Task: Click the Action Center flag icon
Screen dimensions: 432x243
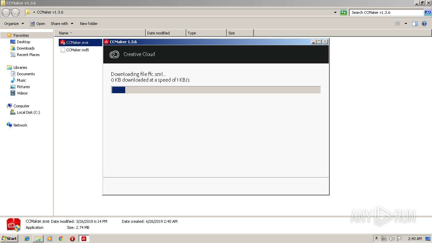Action: coord(400,239)
